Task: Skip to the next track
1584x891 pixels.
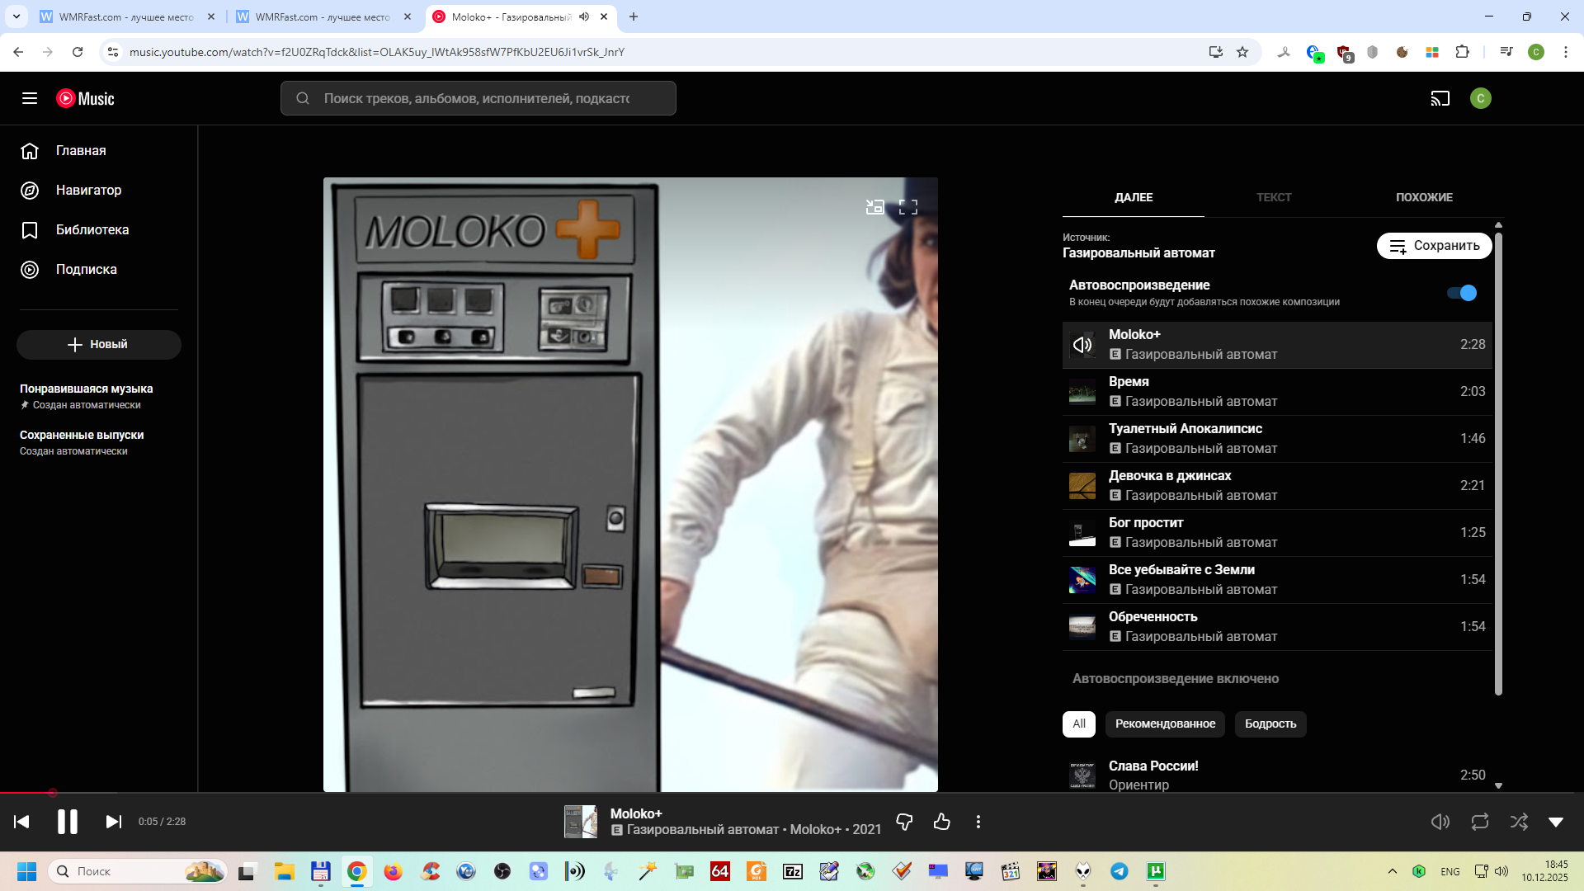Action: 113,822
